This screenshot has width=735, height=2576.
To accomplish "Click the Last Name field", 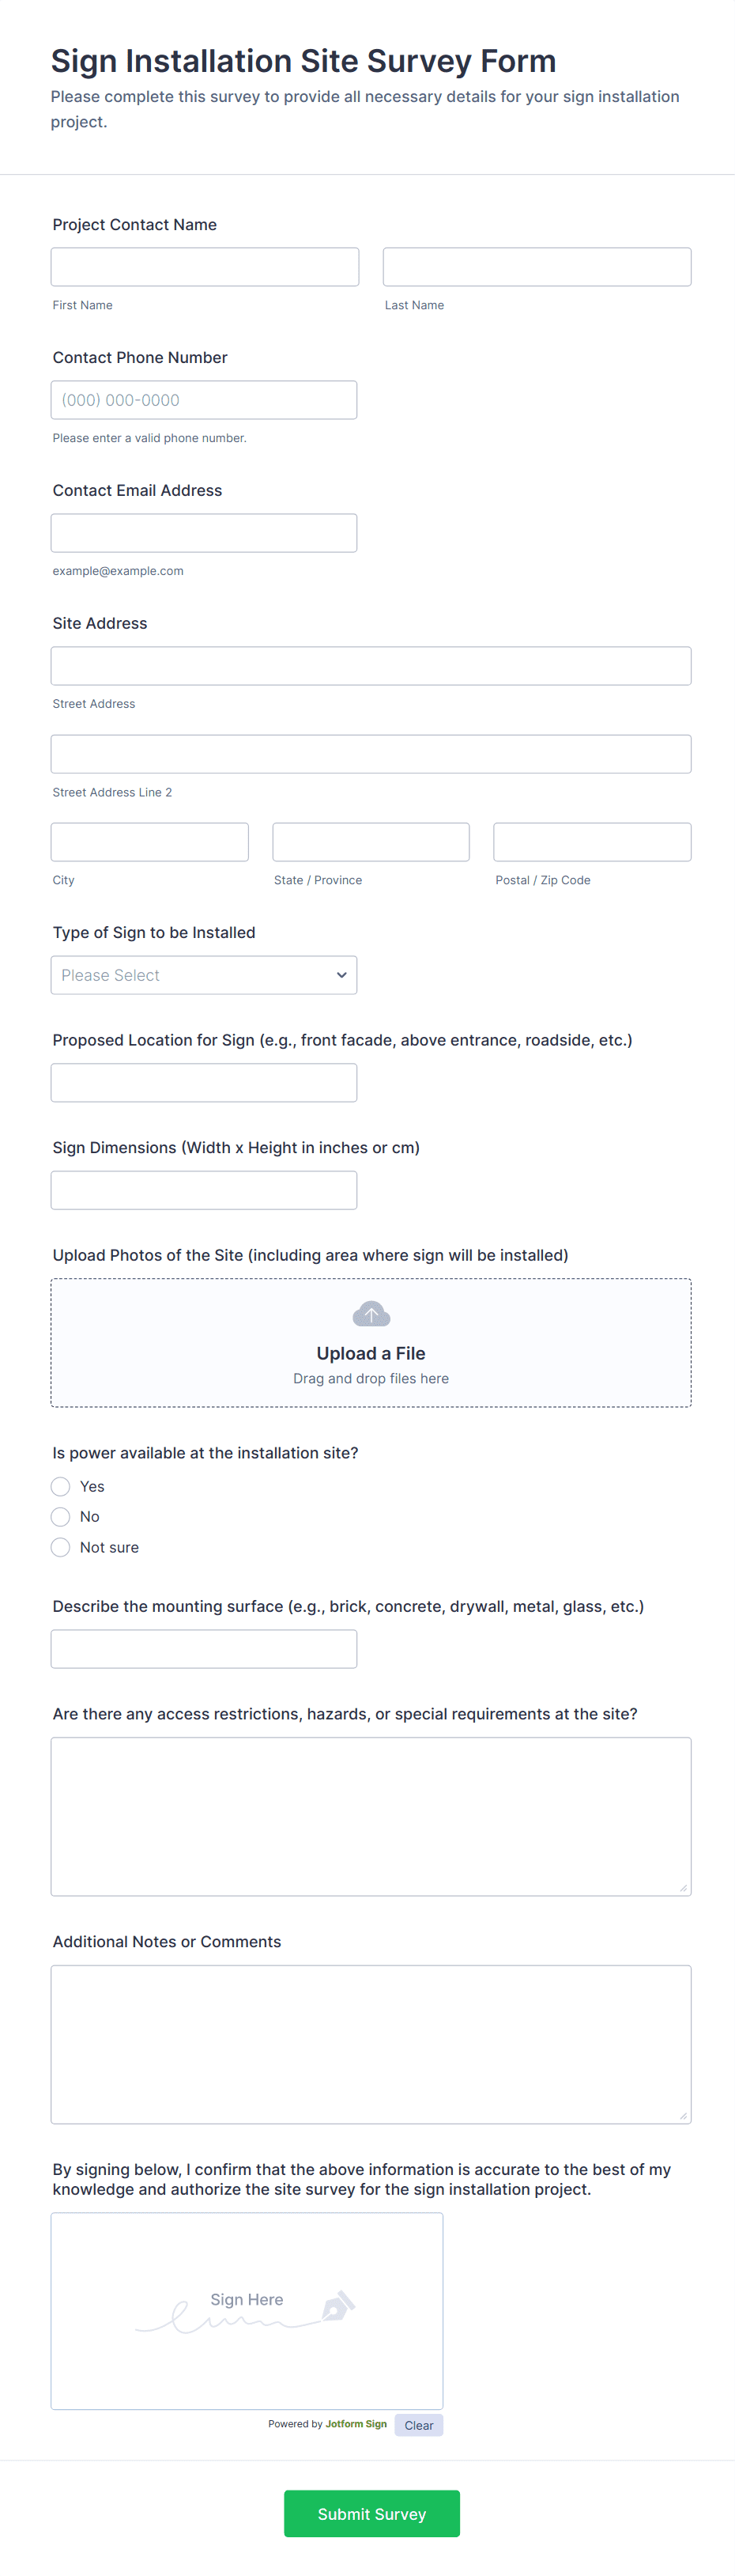I will 537,267.
